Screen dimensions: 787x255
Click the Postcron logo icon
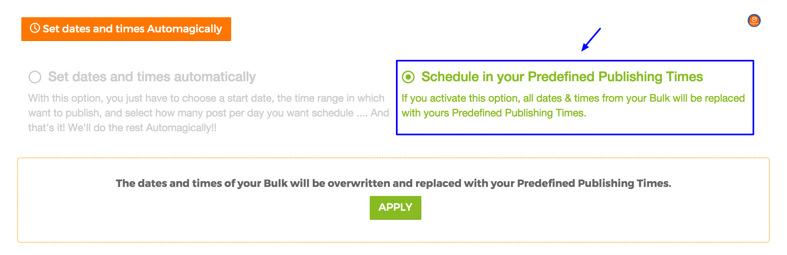pyautogui.click(x=754, y=20)
